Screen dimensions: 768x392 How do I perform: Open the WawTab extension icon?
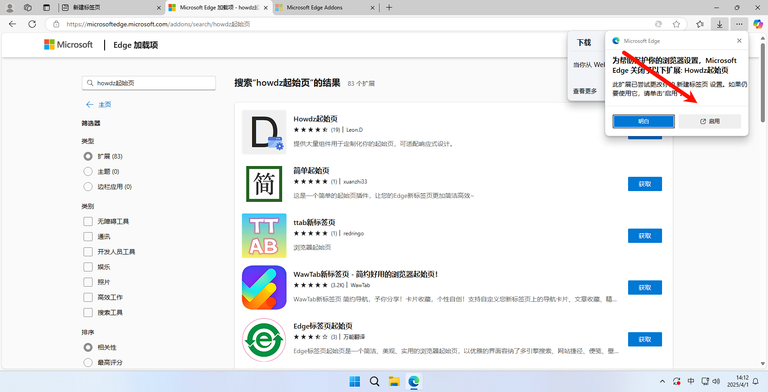pos(264,288)
